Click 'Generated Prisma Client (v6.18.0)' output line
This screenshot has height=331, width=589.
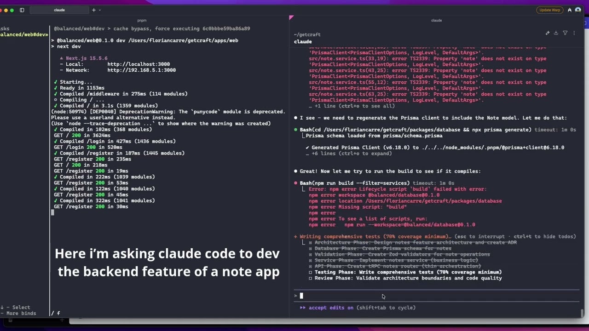click(435, 148)
